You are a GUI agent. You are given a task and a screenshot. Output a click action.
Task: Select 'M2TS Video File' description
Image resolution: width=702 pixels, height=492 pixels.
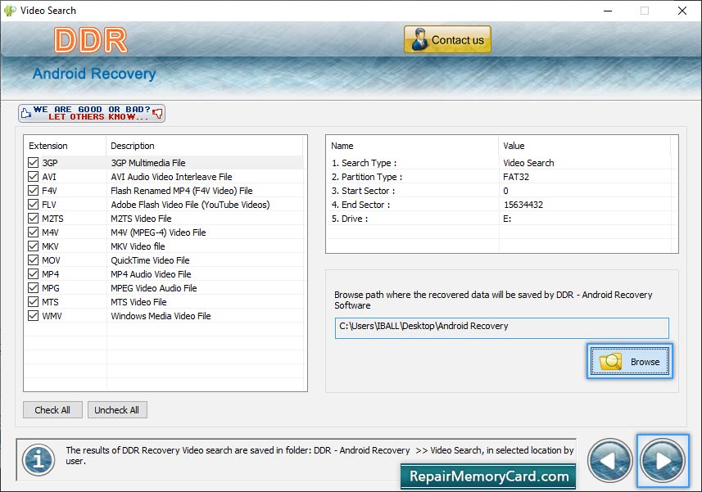[x=141, y=219]
